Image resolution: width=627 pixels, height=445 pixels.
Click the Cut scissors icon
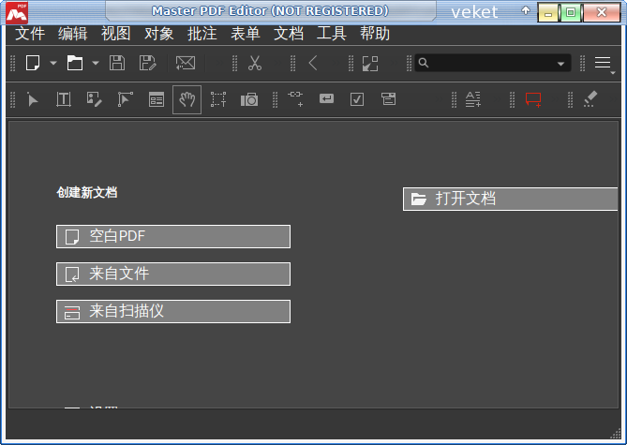(255, 63)
